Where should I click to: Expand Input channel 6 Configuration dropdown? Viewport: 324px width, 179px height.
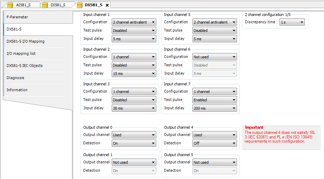pyautogui.click(x=214, y=57)
